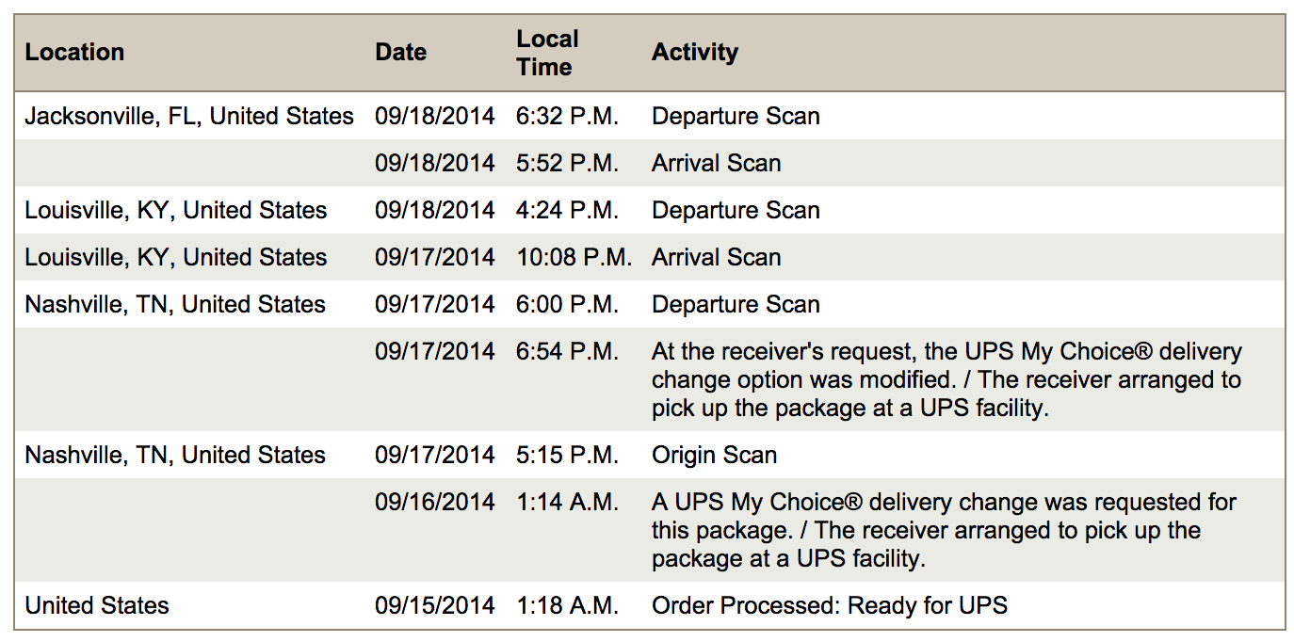Click the Local Time column header
1294x642 pixels.
coord(547,53)
